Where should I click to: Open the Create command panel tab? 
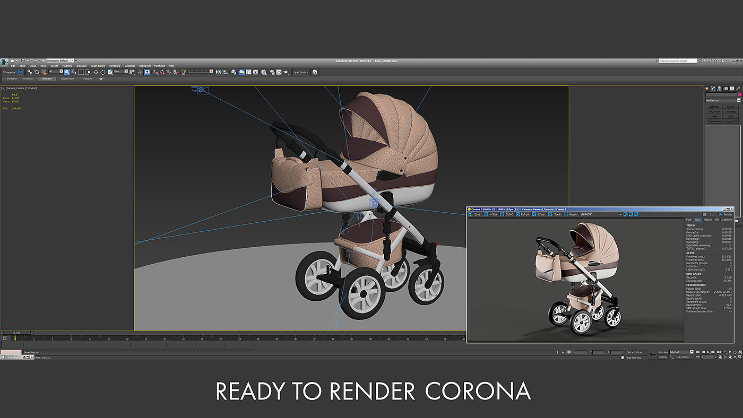pos(707,89)
